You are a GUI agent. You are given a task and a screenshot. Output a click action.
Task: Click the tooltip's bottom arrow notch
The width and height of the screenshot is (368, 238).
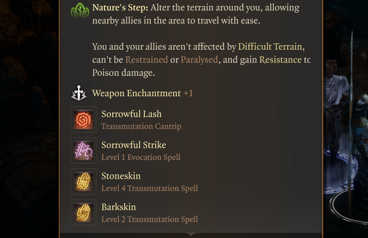click(191, 235)
